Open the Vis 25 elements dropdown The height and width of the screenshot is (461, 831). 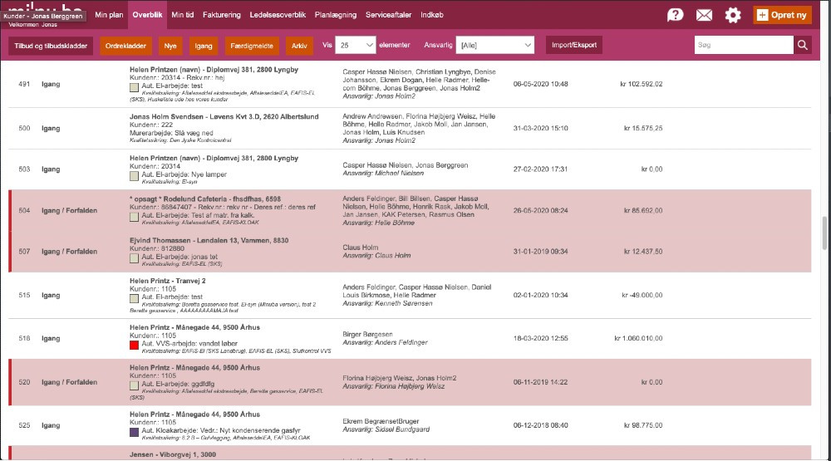355,46
